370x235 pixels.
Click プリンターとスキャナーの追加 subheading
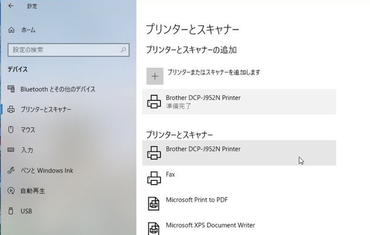click(191, 50)
